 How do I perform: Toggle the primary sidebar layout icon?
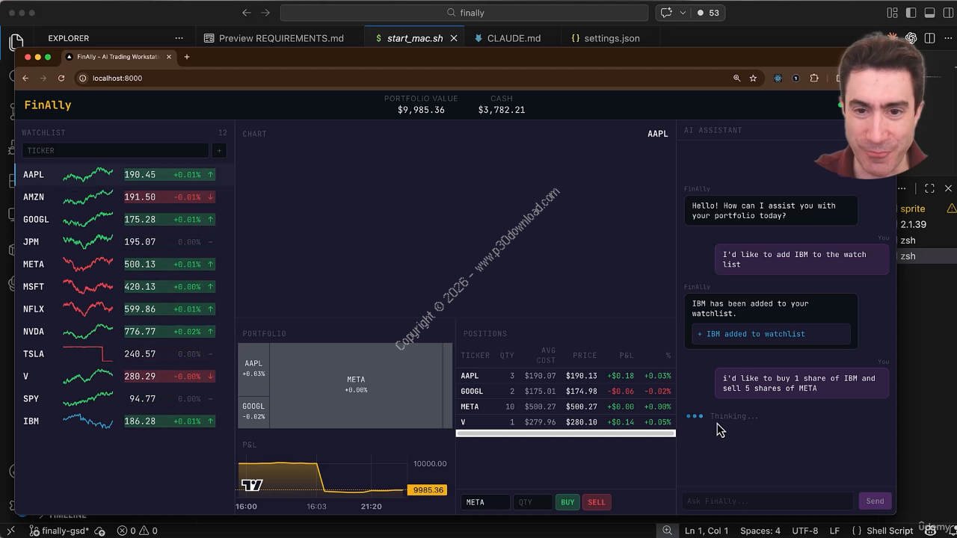pos(911,13)
